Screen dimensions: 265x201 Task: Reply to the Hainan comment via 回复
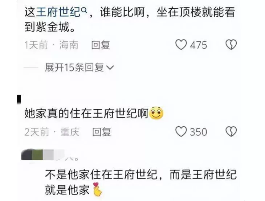(x=101, y=45)
